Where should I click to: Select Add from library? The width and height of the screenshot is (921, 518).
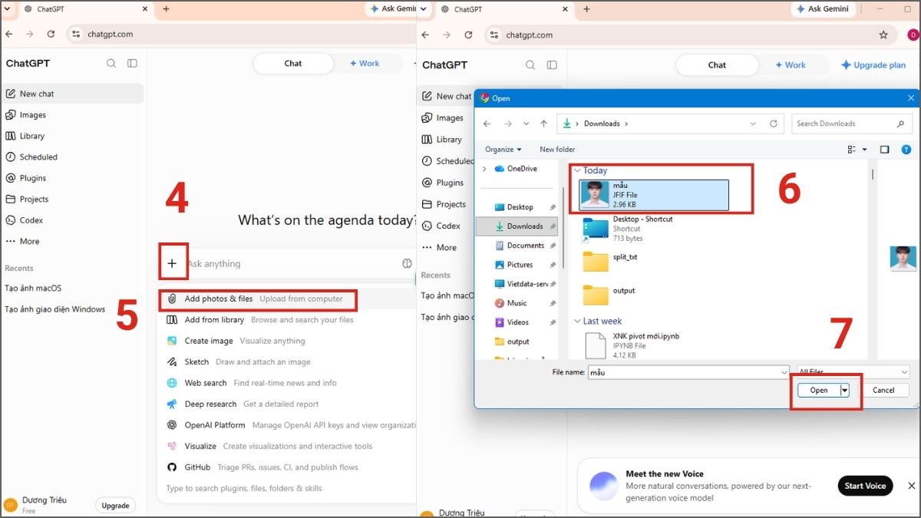[260, 320]
